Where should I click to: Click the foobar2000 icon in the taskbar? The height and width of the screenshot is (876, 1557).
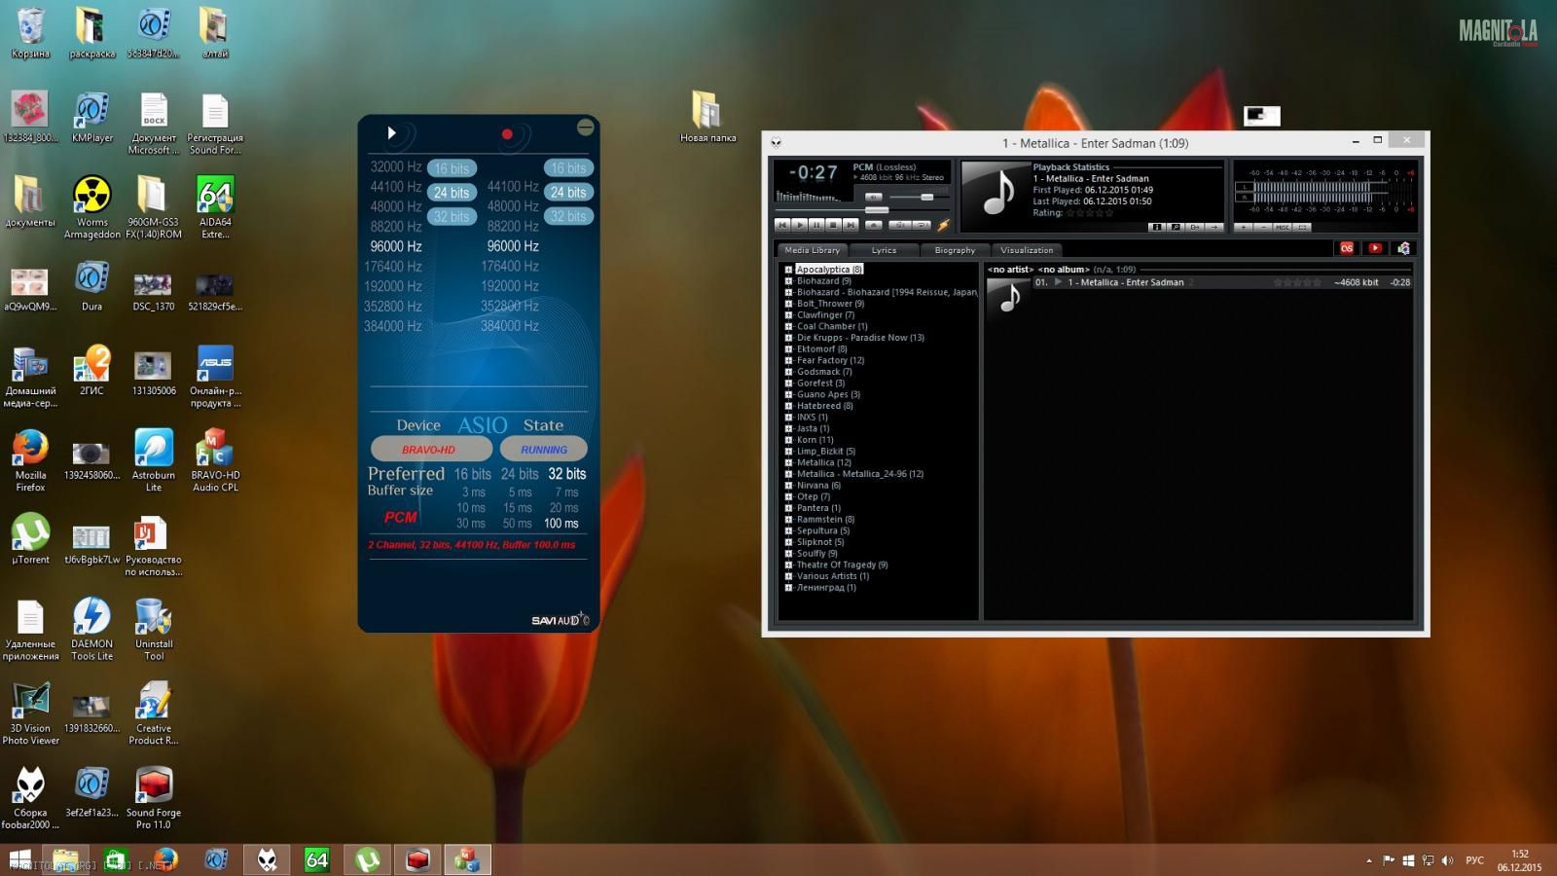(267, 859)
